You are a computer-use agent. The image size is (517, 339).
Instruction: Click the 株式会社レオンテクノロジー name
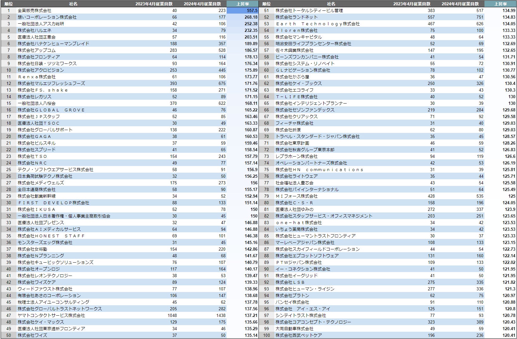pos(45,276)
